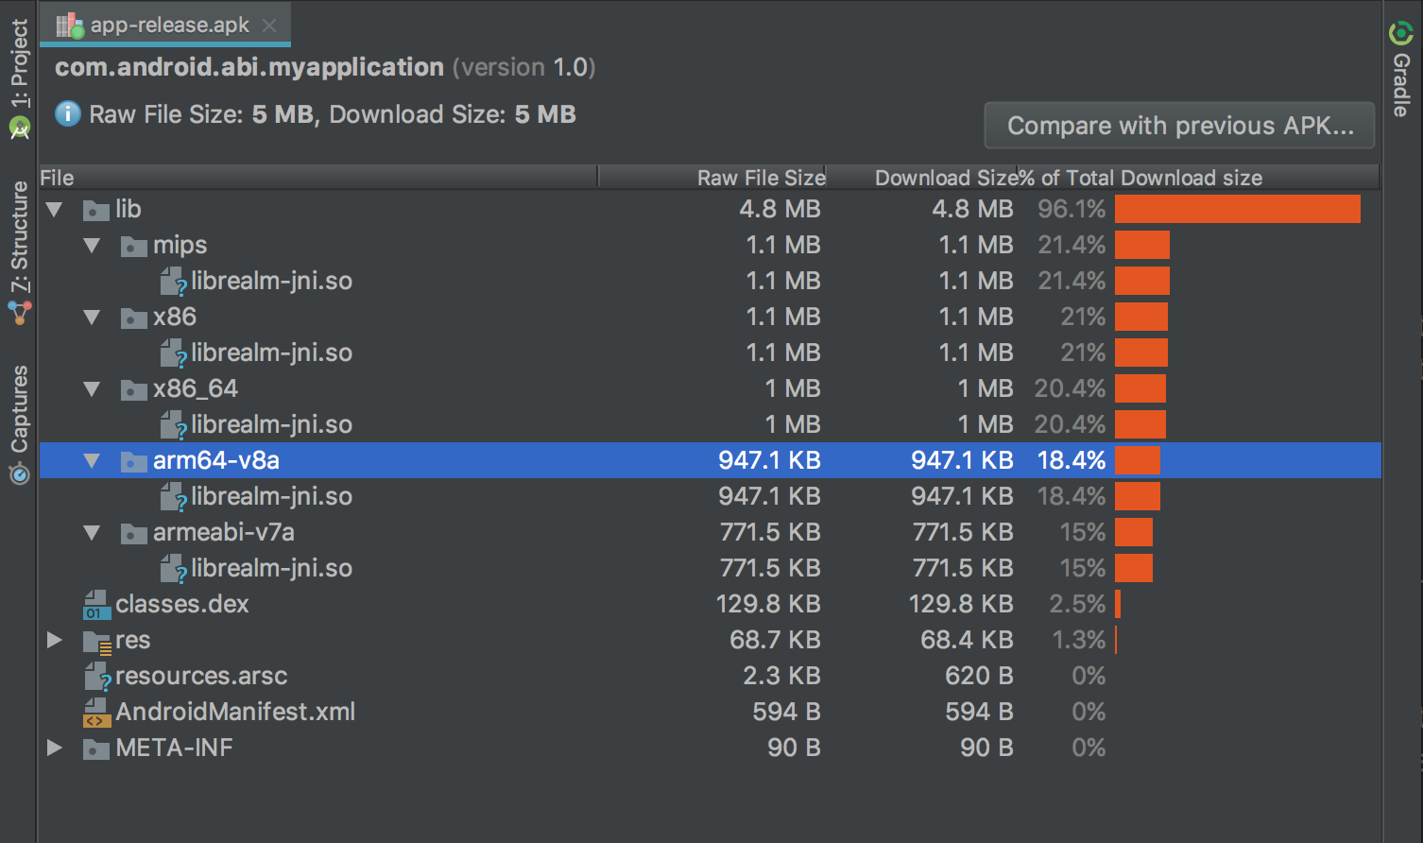Click % of Total Download size header
Screen dimensions: 1423x843
[x=1198, y=178]
